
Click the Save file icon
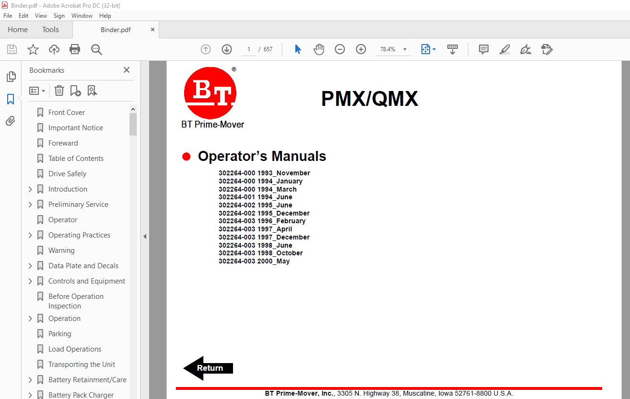12,49
